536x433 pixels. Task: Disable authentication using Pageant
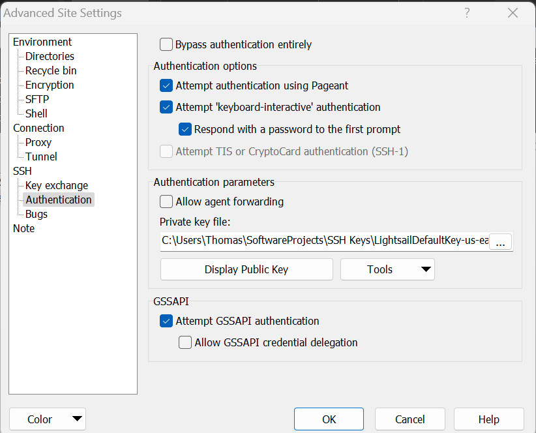(x=166, y=85)
